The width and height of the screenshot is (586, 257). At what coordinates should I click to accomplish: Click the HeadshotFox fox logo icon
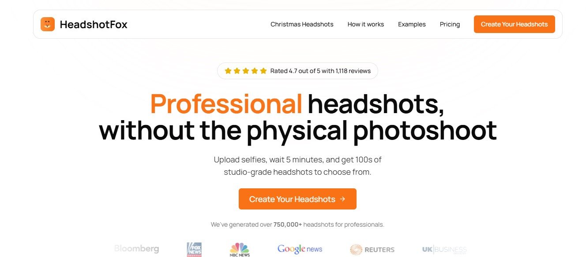coord(48,24)
